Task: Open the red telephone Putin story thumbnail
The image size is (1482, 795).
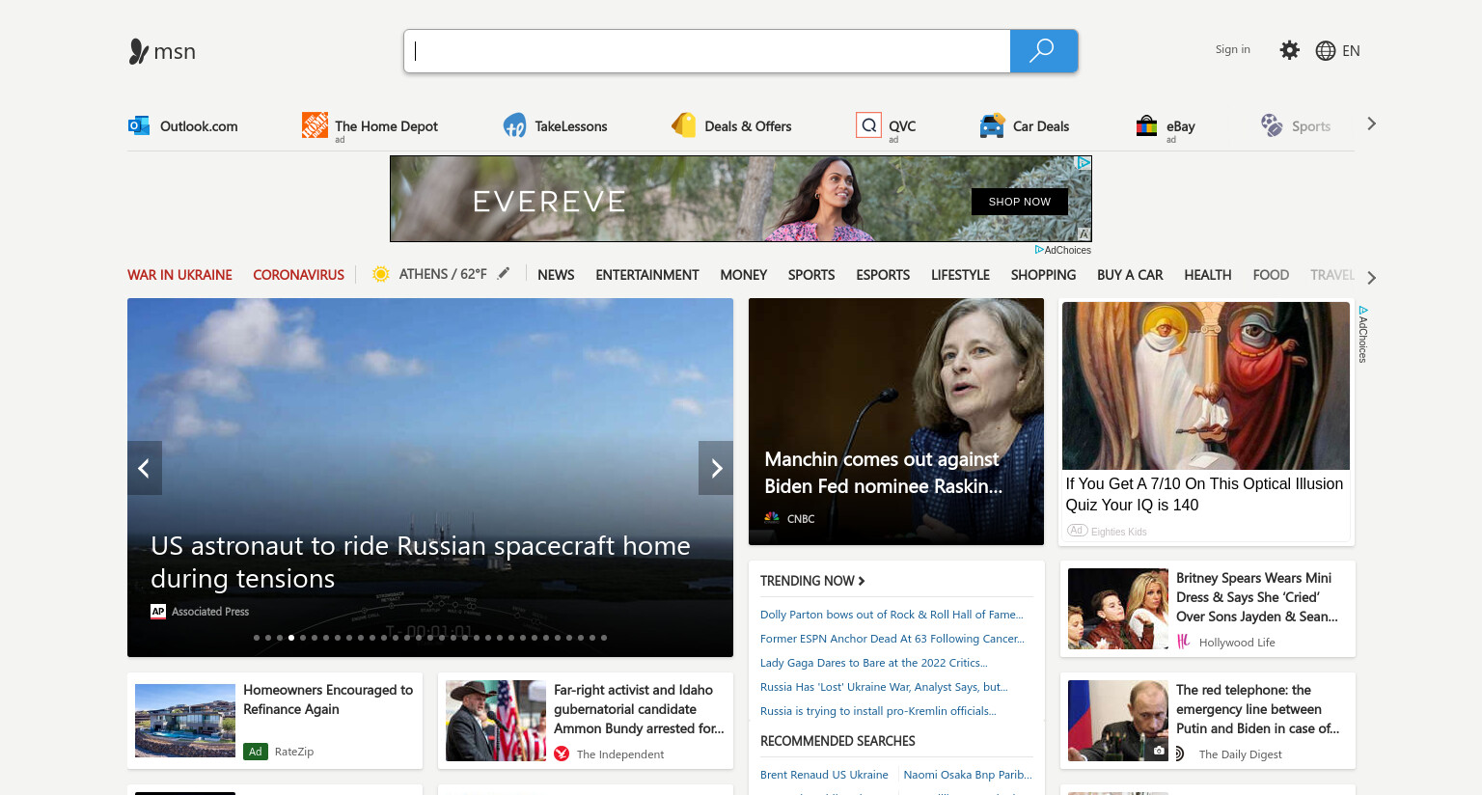Action: 1118,721
